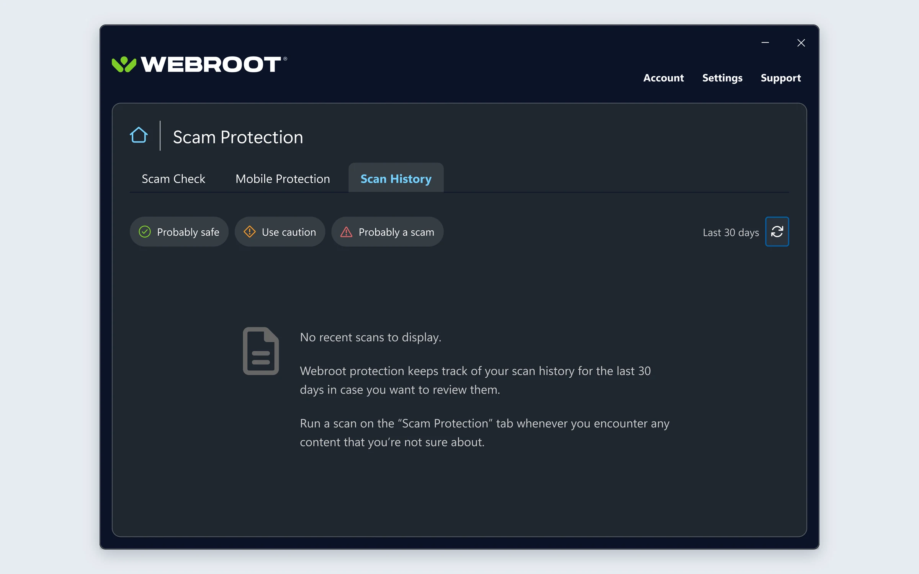This screenshot has width=919, height=574.
Task: Click the 'Run a scan on the' paragraph
Action: [484, 432]
